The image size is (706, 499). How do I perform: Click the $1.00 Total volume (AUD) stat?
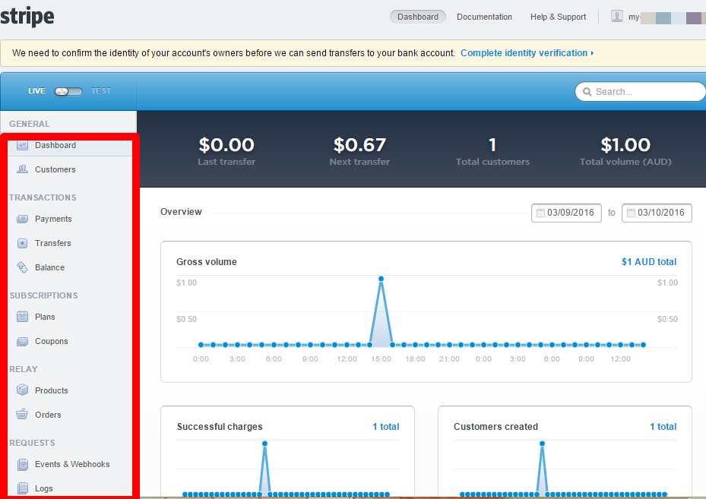click(625, 151)
